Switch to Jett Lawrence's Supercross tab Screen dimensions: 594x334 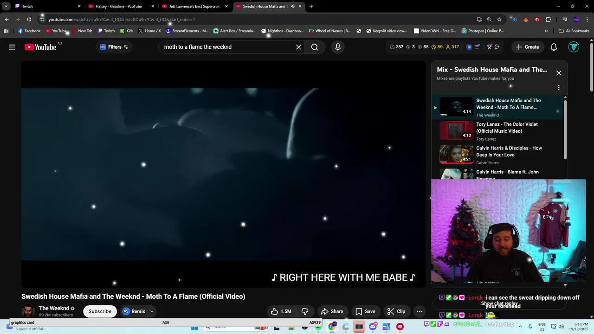point(195,6)
